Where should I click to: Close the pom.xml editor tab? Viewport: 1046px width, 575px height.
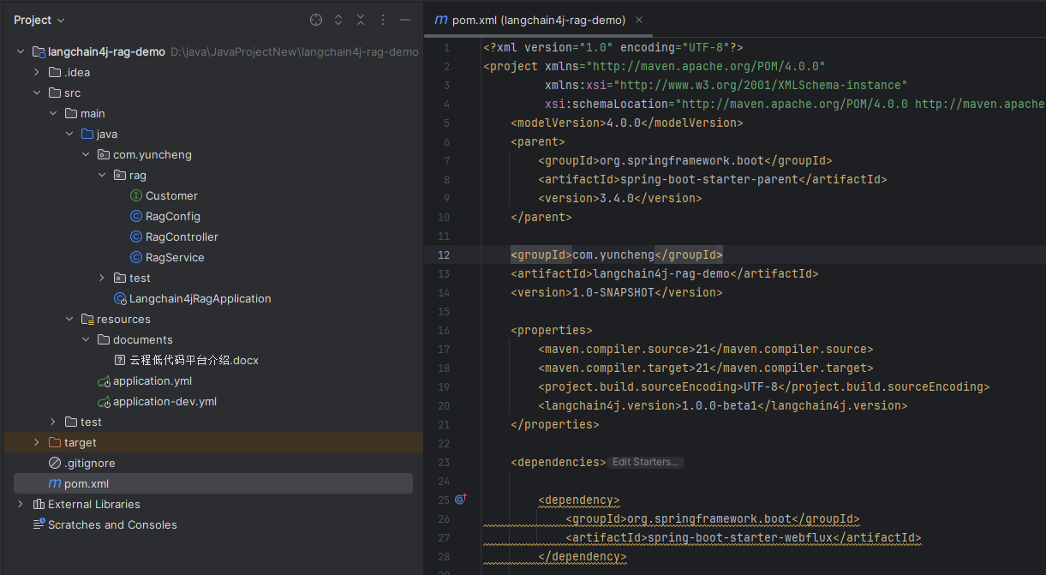pos(640,20)
